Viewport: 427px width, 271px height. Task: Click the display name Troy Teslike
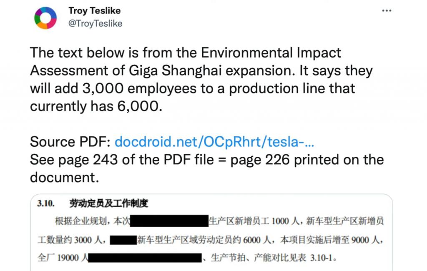pyautogui.click(x=95, y=10)
